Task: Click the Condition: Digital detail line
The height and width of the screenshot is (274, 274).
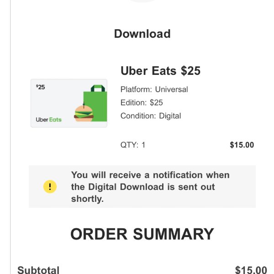Action: [x=151, y=116]
